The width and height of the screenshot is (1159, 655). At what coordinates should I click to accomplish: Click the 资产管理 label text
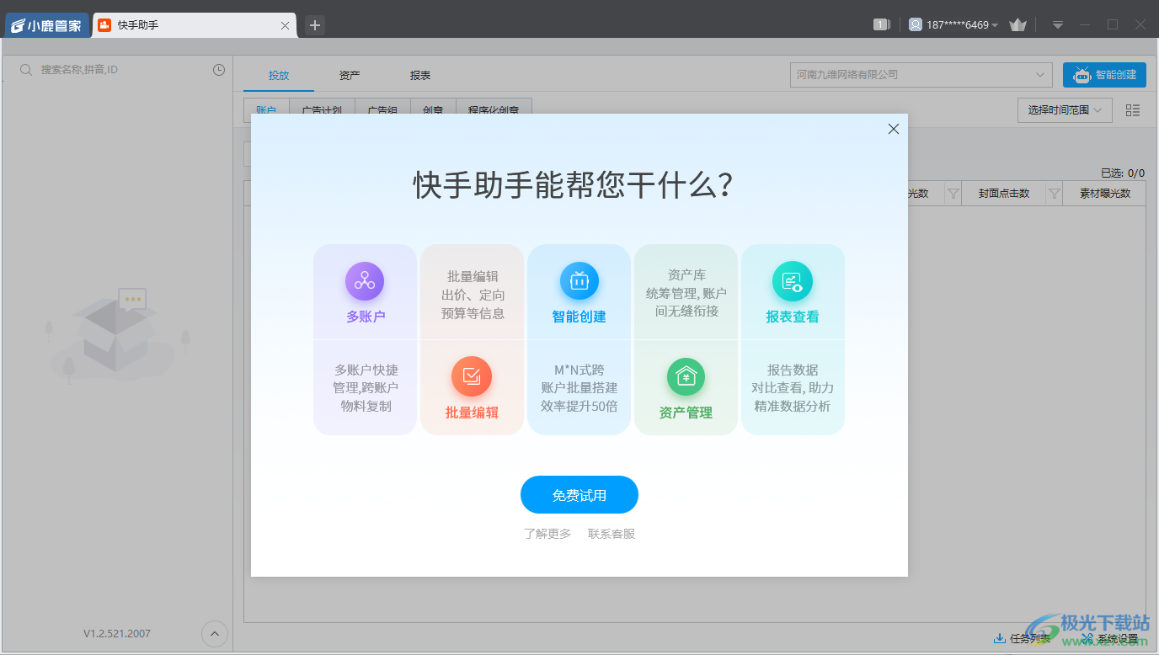pyautogui.click(x=686, y=413)
